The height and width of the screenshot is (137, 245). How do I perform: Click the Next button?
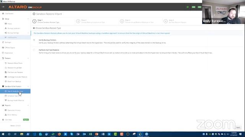pos(238,127)
